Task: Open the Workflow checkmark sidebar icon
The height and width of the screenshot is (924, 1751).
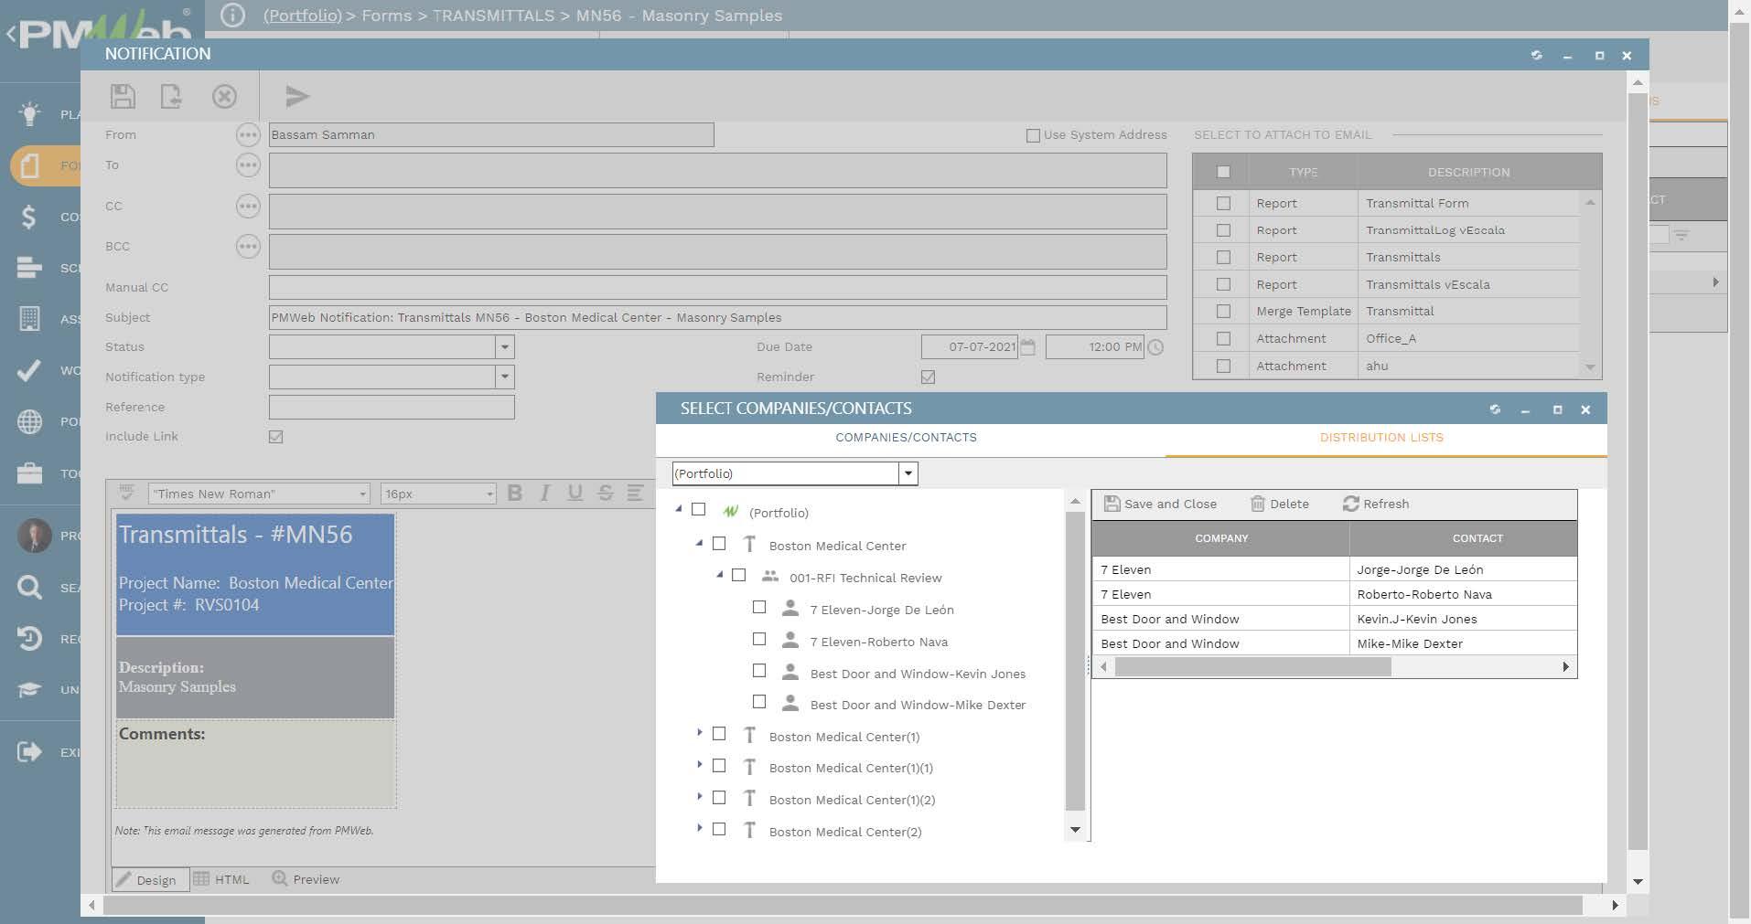Action: [29, 370]
